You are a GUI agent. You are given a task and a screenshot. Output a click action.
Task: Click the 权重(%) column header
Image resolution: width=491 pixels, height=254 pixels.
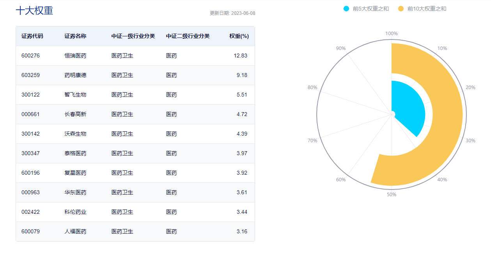click(x=239, y=36)
